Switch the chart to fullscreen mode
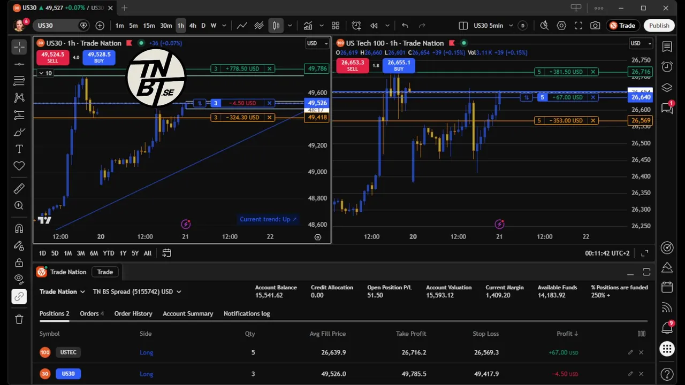This screenshot has height=385, width=685. pyautogui.click(x=579, y=26)
